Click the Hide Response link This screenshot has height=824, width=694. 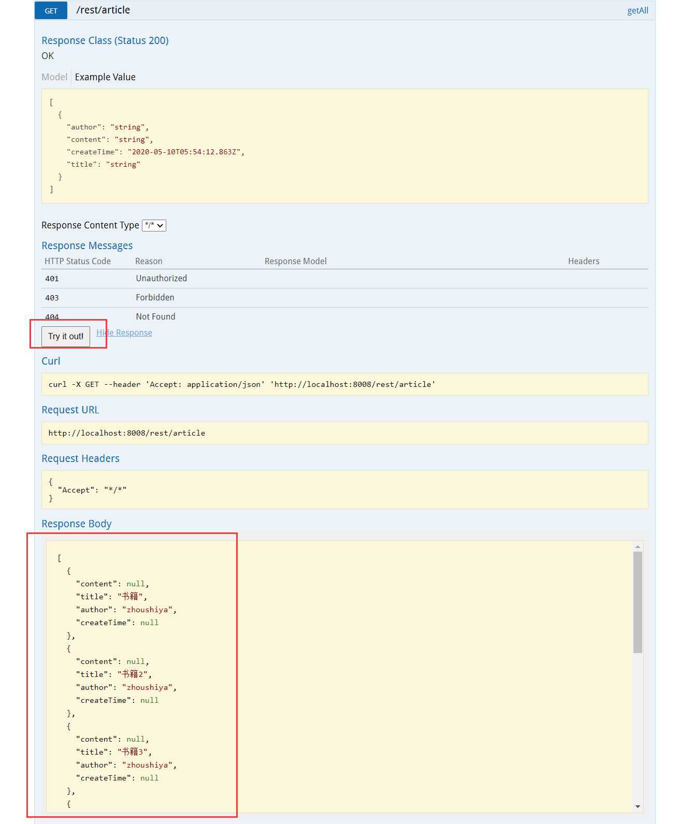124,333
